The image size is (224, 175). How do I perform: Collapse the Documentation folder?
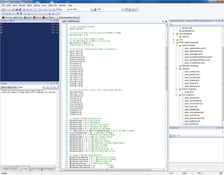174,34
